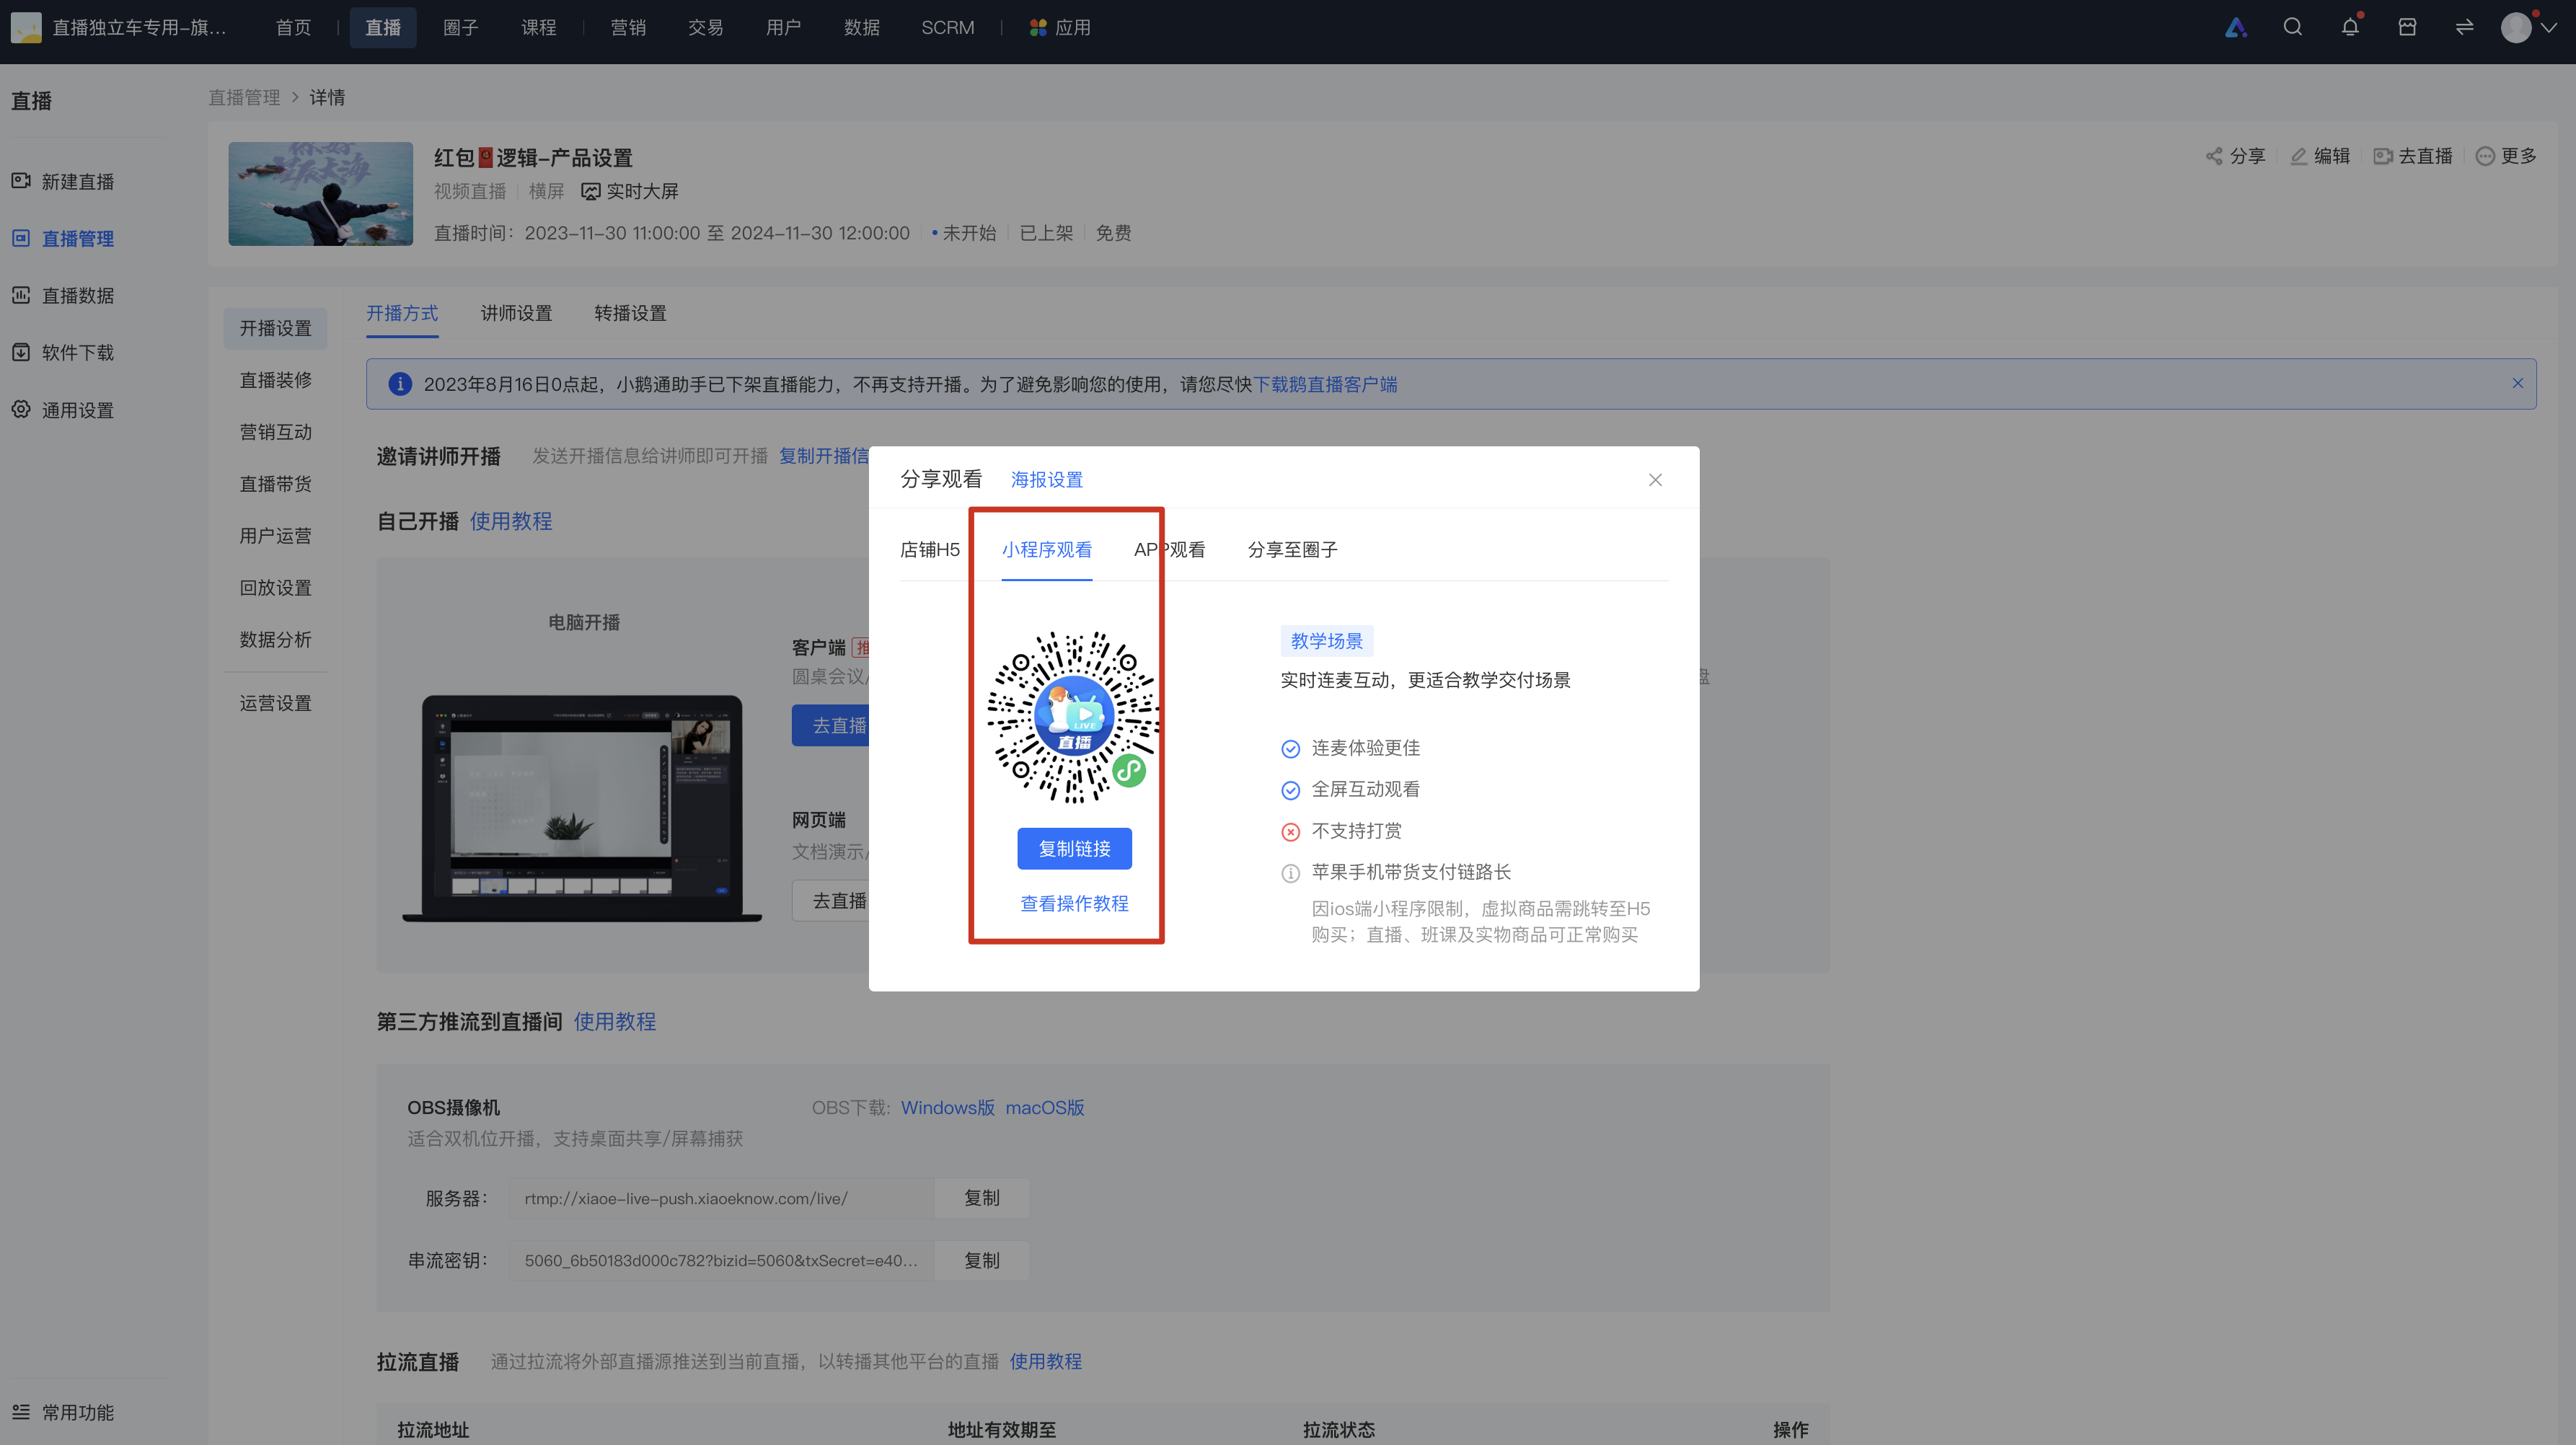Click the 编辑 edit pencil button
This screenshot has width=2576, height=1445.
pyautogui.click(x=2320, y=156)
